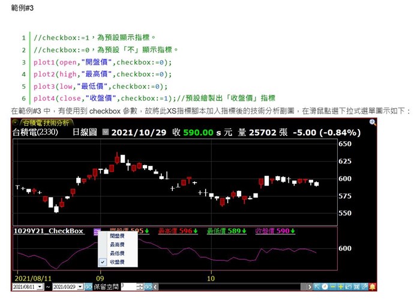Uncheck 收盤價 in the popup menu
Viewport: 414px width, 301px height.
[117, 262]
